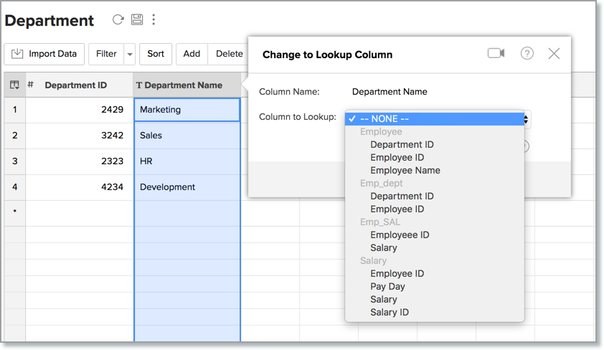Click the Delete button in toolbar
This screenshot has width=604, height=350.
[x=229, y=54]
